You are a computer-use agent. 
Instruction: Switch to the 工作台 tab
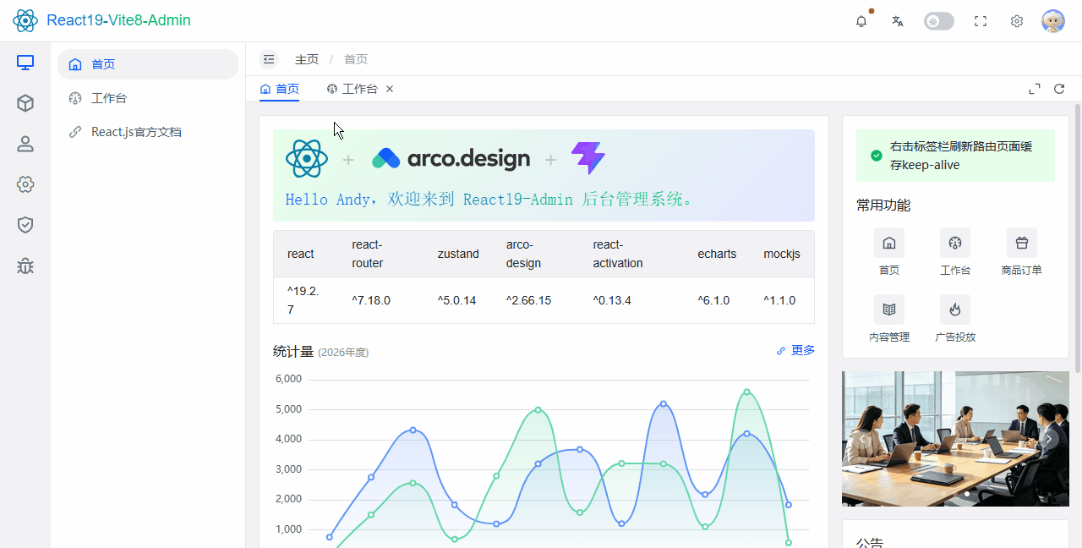coord(352,89)
